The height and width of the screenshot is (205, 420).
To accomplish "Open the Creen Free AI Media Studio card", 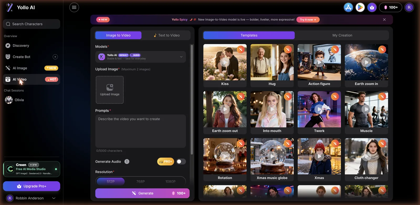I will (31, 169).
